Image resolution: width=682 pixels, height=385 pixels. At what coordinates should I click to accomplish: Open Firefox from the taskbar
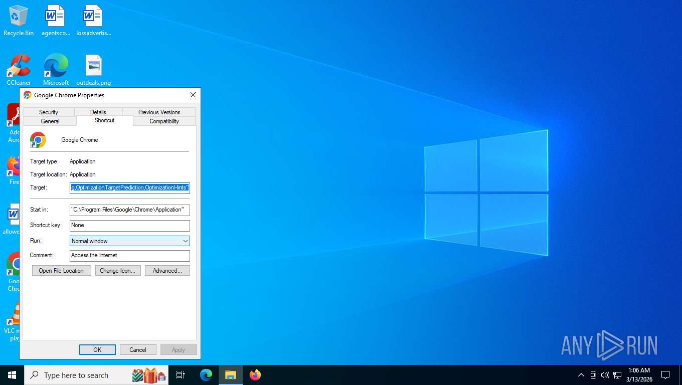click(255, 375)
